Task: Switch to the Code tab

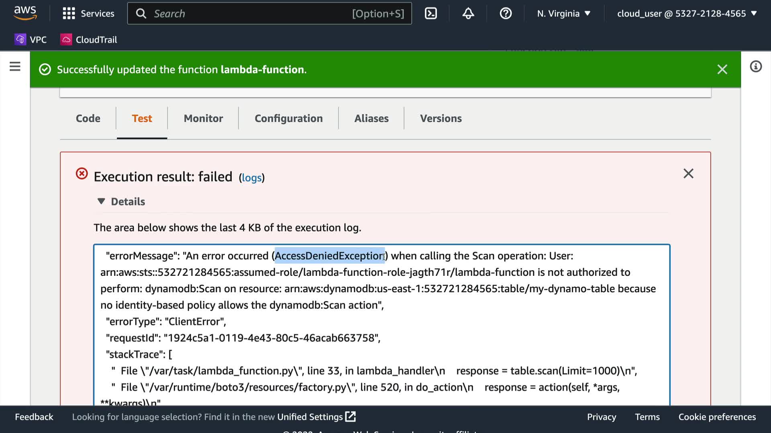Action: [88, 119]
